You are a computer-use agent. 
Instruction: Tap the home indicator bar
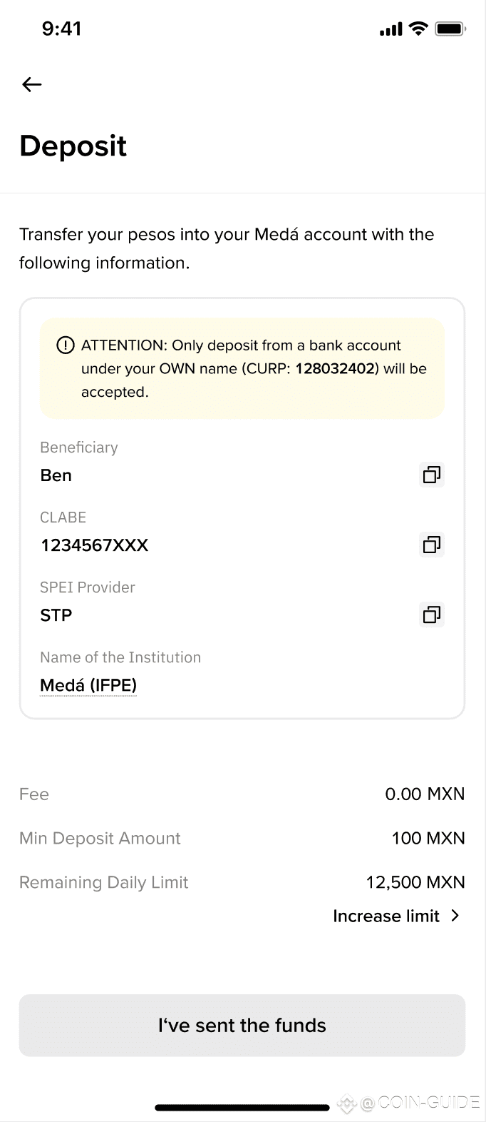point(242,1107)
